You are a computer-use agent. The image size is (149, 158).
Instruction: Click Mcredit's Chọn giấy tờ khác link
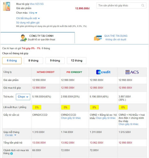pos(106,118)
